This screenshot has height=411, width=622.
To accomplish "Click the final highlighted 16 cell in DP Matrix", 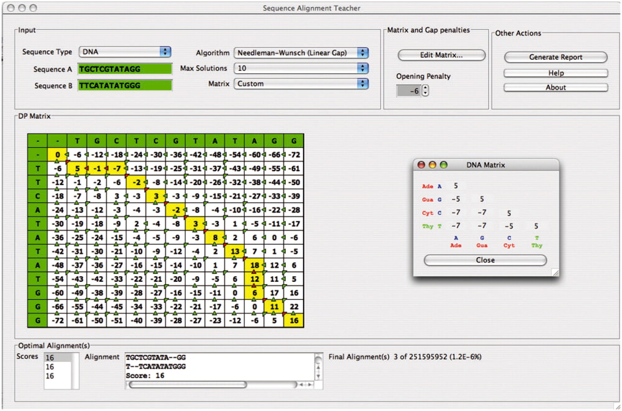I will [x=294, y=321].
